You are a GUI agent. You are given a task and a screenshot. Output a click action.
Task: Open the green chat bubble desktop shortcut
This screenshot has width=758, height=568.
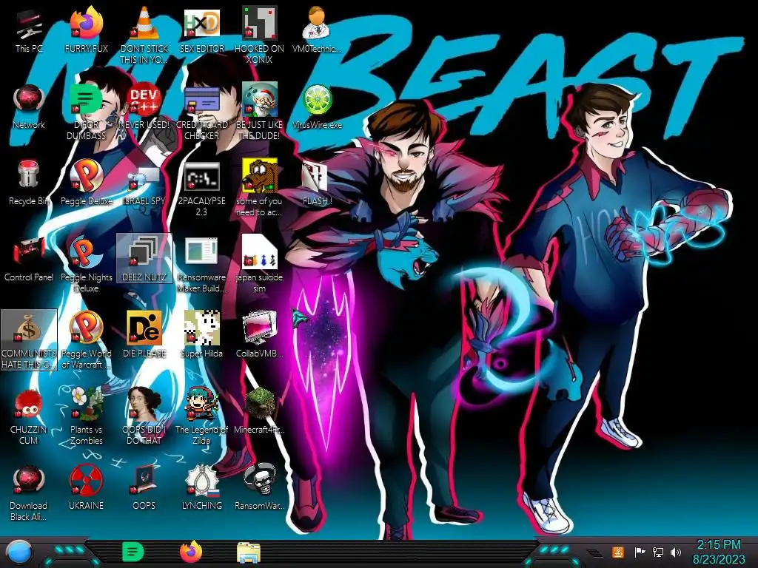click(86, 110)
